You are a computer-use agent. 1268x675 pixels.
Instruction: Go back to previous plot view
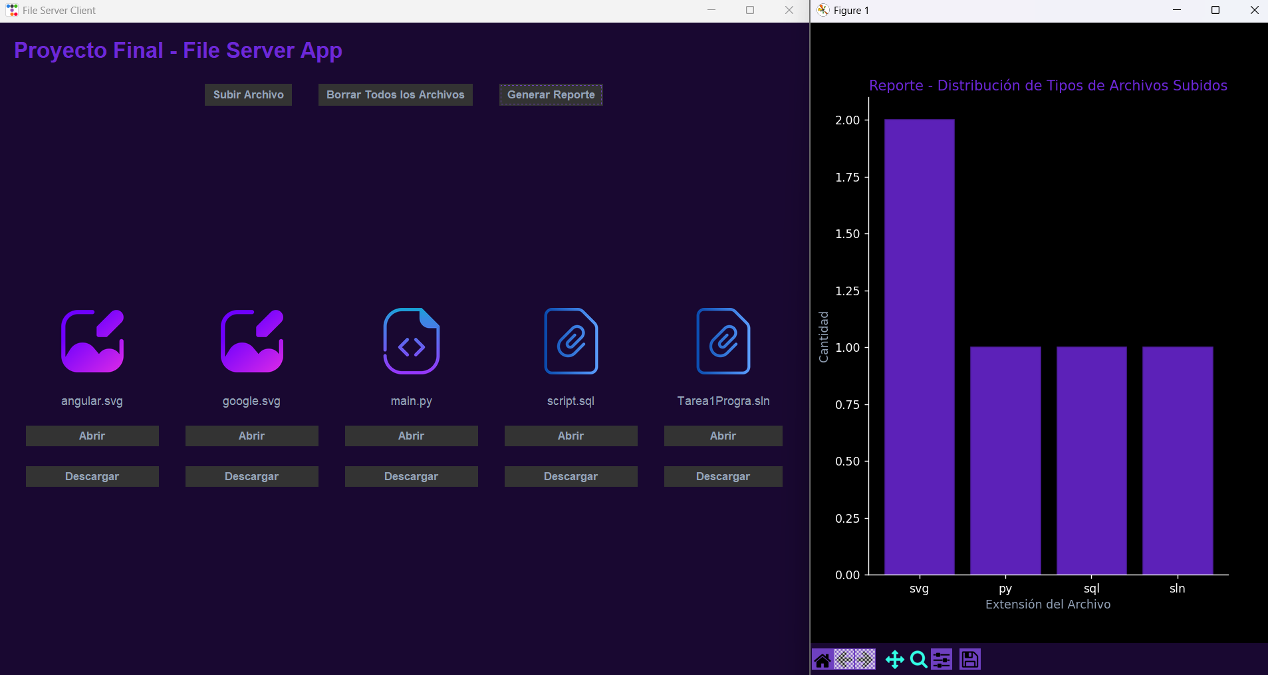coord(844,660)
